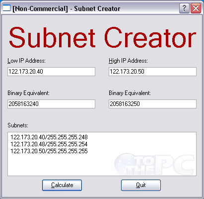This screenshot has width=204, height=199.
Task: Click the large red Subnet Creator heading
Action: [x=102, y=37]
